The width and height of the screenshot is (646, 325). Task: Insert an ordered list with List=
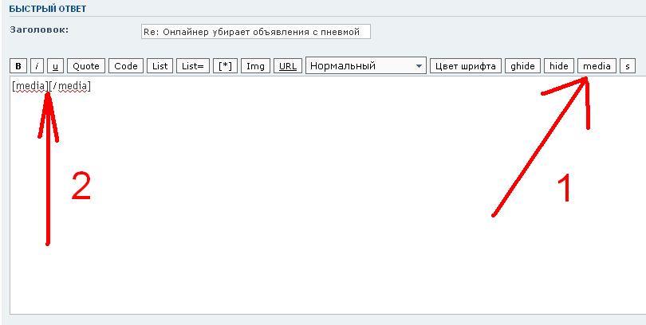point(192,66)
